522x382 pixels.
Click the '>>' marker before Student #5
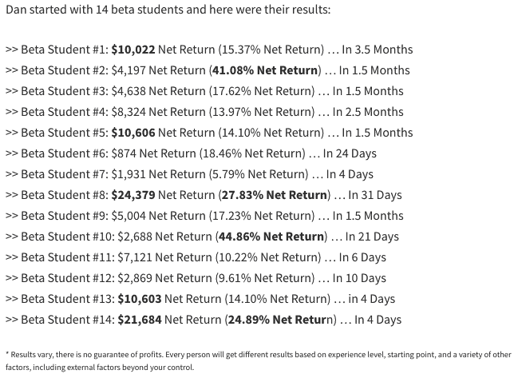12,133
